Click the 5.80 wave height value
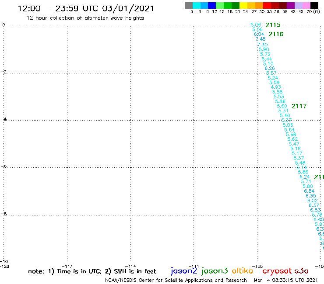Viewport: 324px width, 284px height. pos(308,186)
